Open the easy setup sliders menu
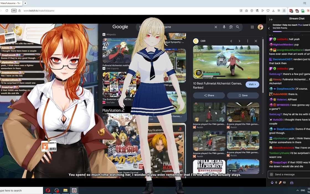The height and width of the screenshot is (194, 310). tap(279, 11)
